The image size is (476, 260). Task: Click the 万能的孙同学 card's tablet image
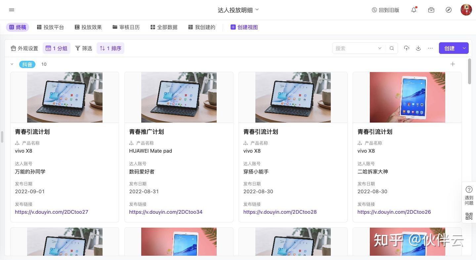tap(65, 97)
